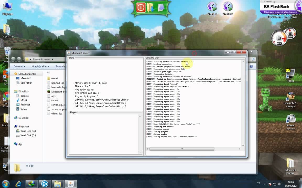Click the notepad icon in desktop dock
Image resolution: width=302 pixels, height=188 pixels.
click(161, 8)
